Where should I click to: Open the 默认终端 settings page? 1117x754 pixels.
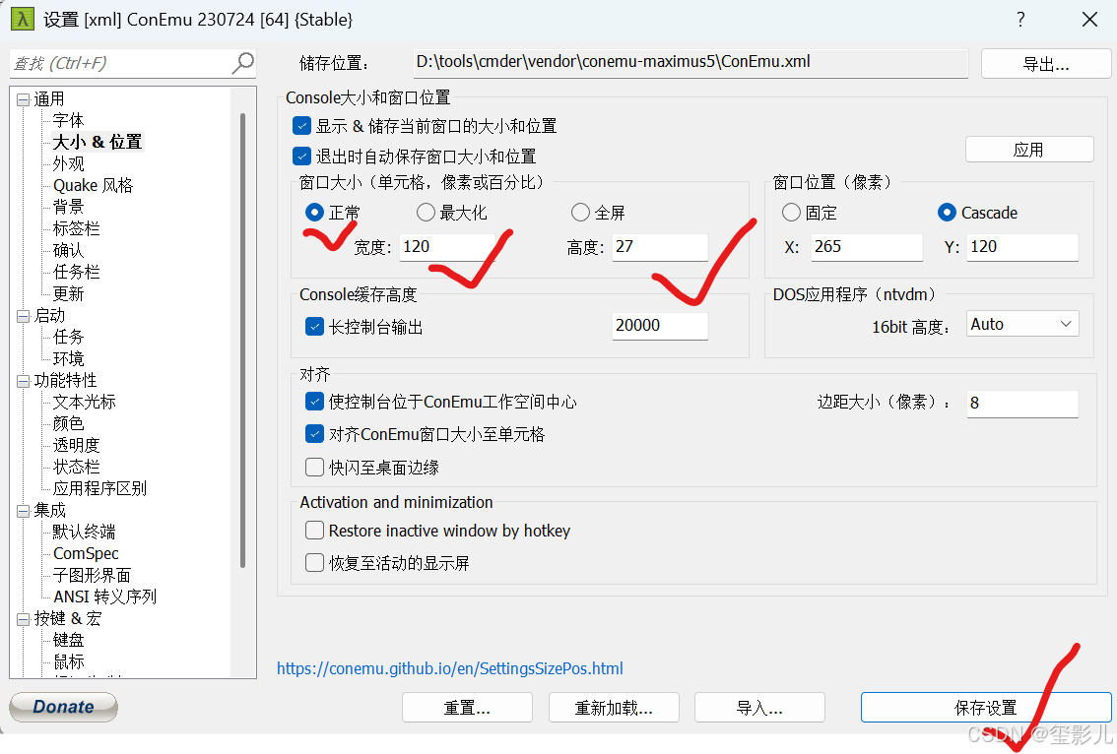[84, 532]
